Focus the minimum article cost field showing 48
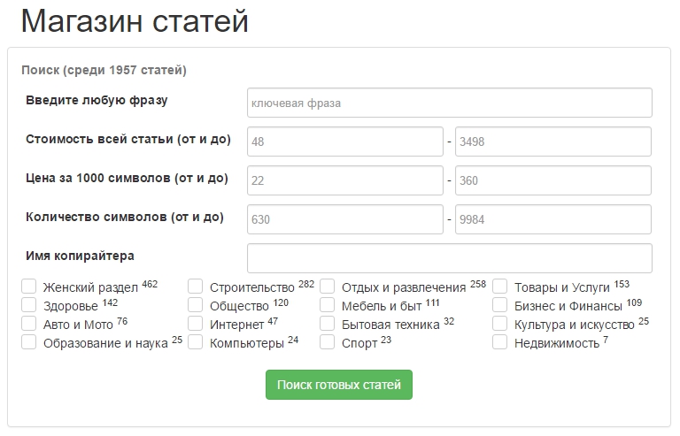The image size is (680, 436). 345,142
